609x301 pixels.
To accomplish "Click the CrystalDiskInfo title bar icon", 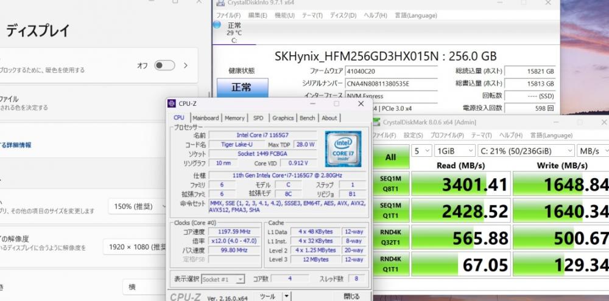I will [x=220, y=2].
